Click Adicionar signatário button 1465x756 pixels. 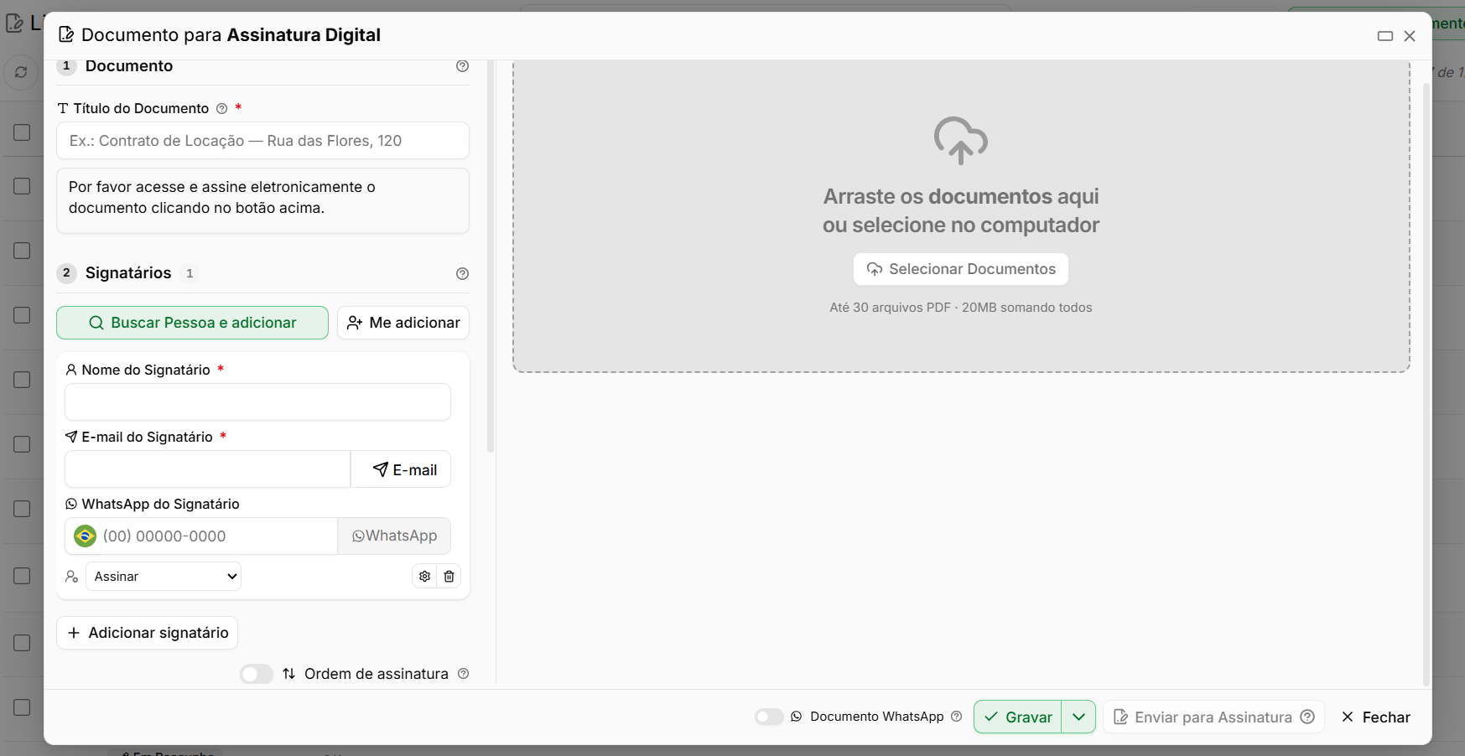tap(148, 633)
